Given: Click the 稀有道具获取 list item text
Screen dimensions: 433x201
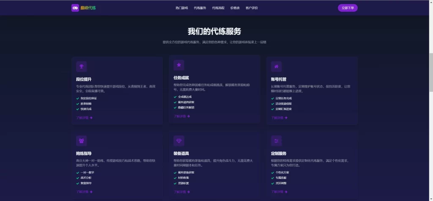Looking at the screenshot, I should click(x=186, y=102).
